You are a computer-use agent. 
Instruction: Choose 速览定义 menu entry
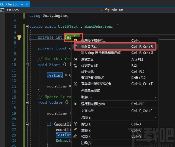click(x=115, y=59)
